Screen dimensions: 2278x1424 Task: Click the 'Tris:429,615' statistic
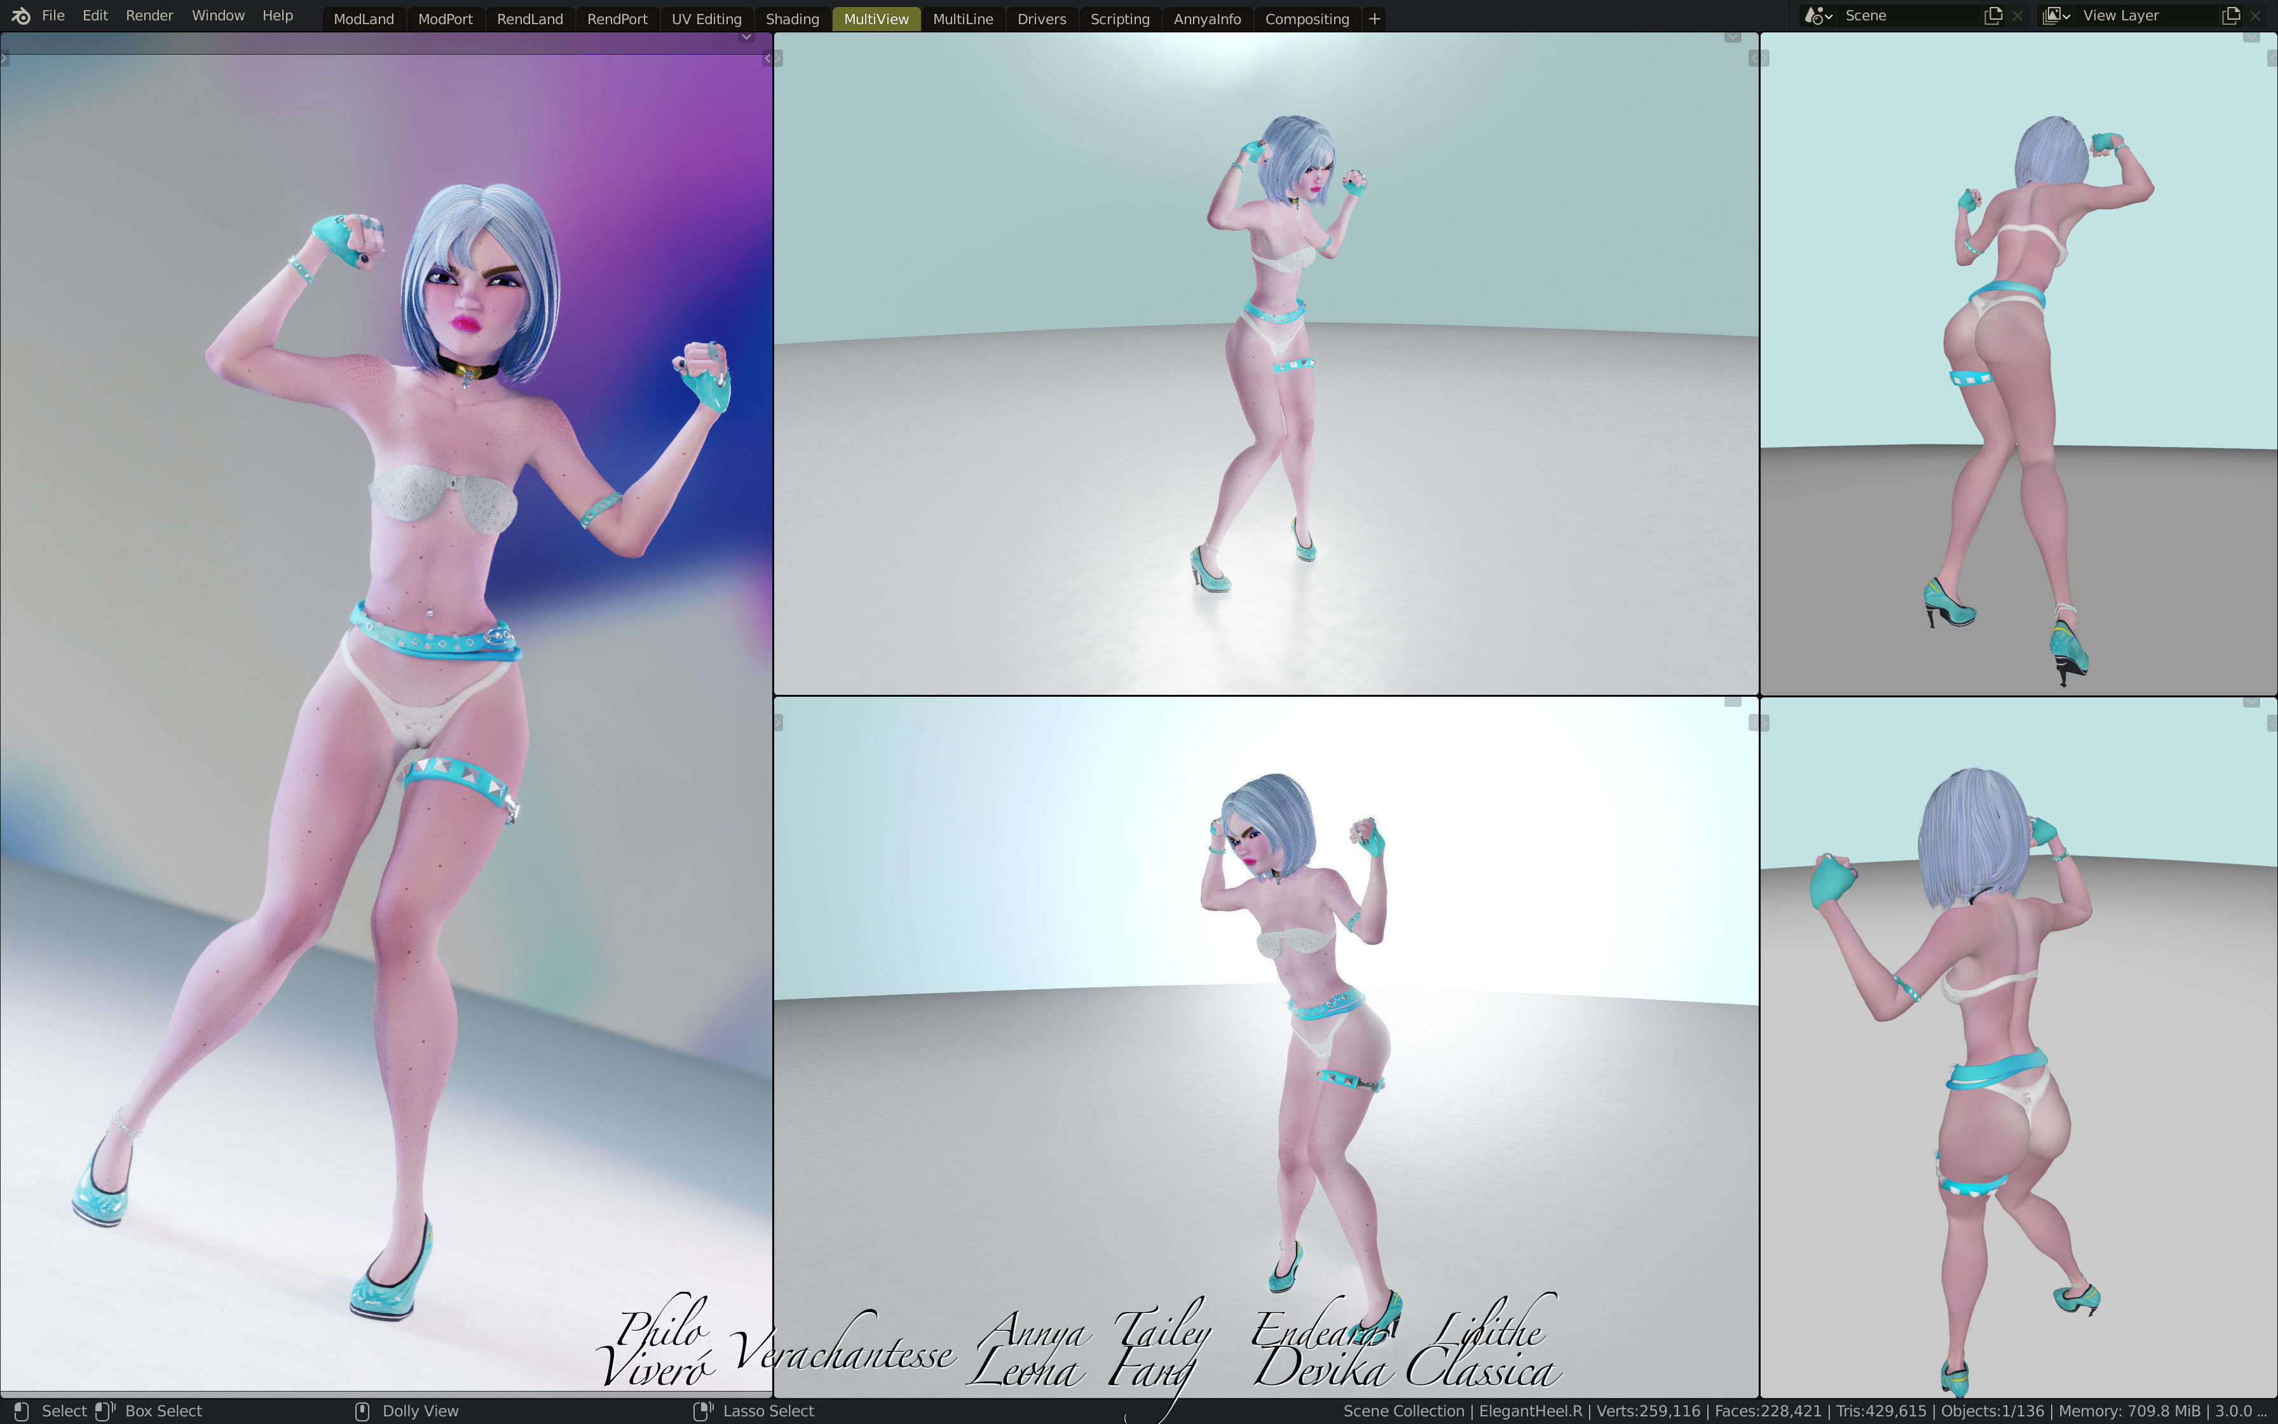(1881, 1411)
